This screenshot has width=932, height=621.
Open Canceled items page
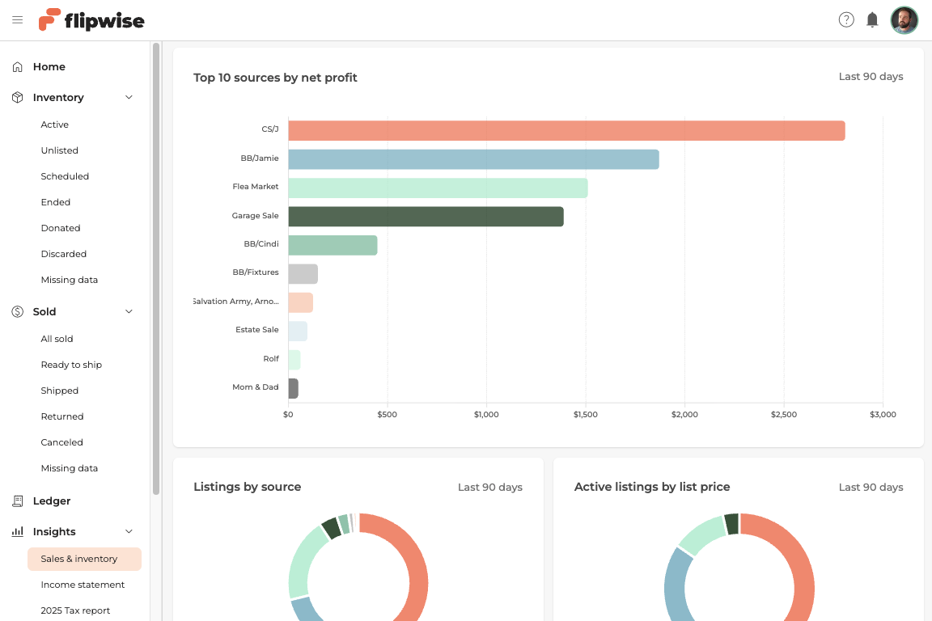[x=61, y=442]
